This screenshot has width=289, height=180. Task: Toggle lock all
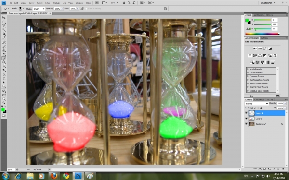tap(261, 108)
